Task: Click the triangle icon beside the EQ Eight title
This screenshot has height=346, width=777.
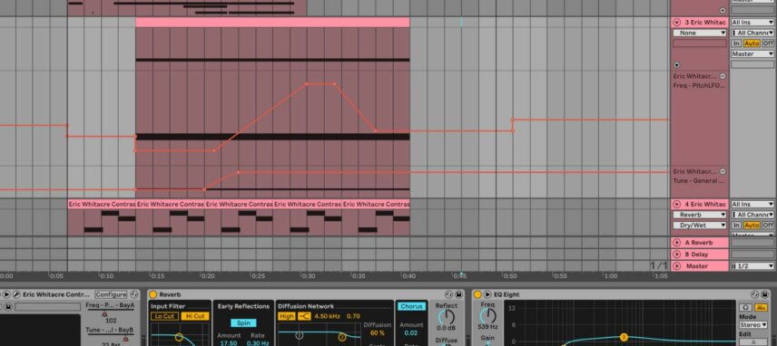Action: (487, 294)
